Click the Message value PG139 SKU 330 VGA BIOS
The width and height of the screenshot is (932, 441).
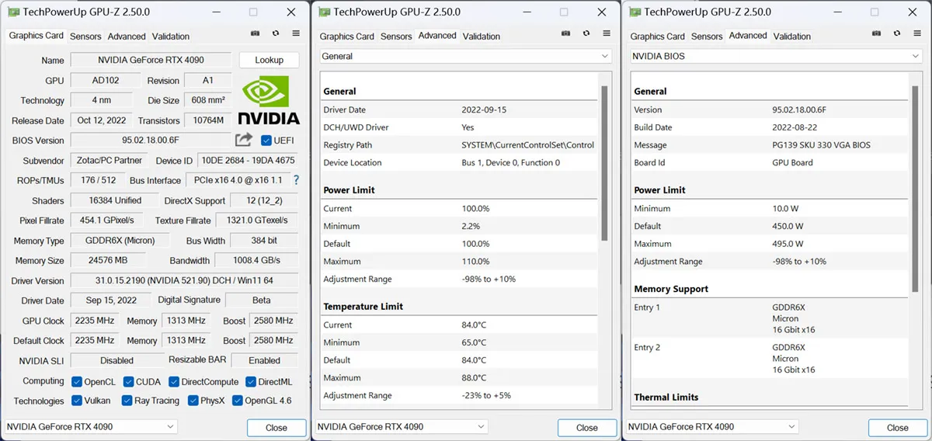(822, 145)
